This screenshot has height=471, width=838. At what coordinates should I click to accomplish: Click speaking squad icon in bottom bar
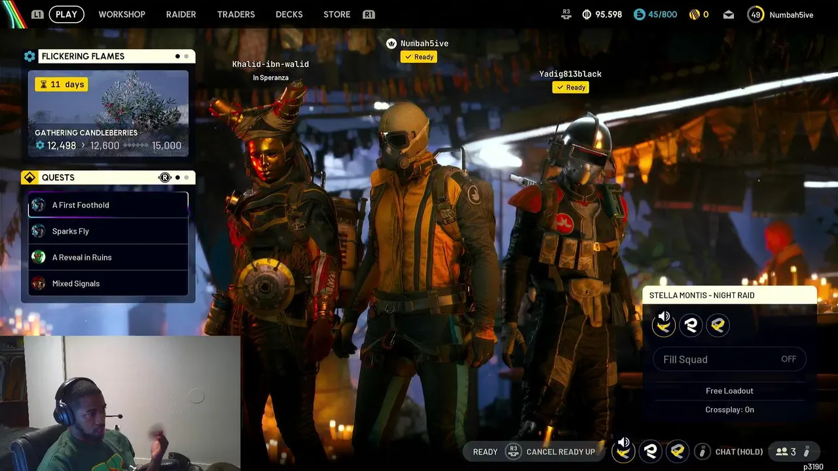point(623,451)
